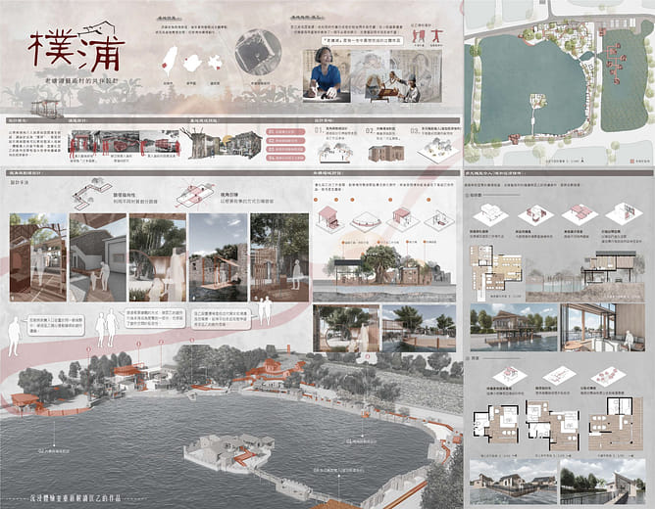Image resolution: width=655 pixels, height=509 pixels.
Task: Open the render of stilt café over water
Action: tap(514, 327)
